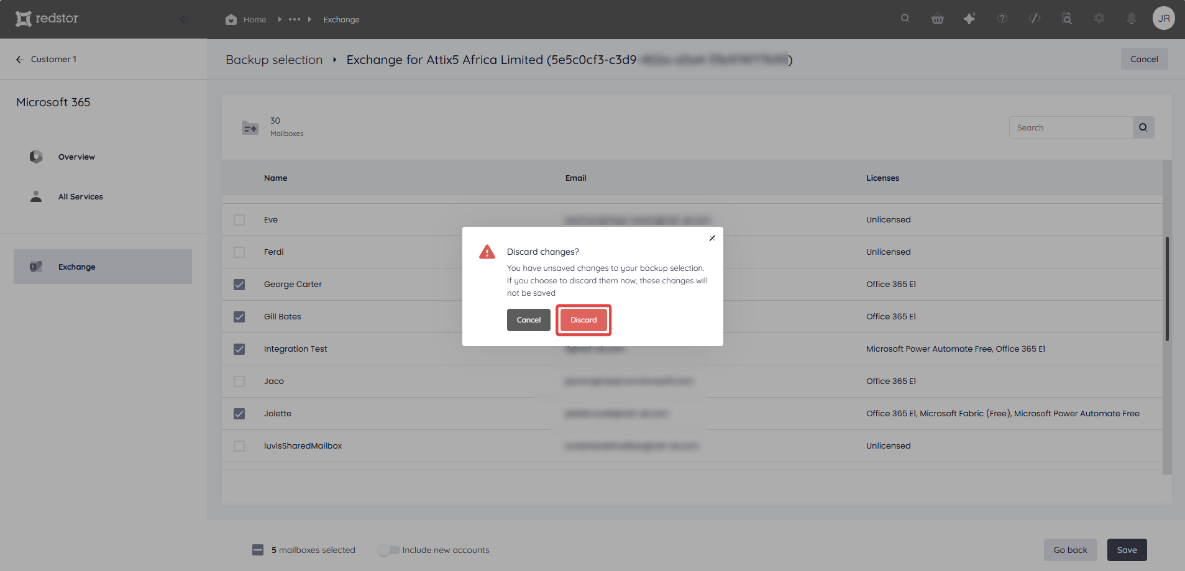This screenshot has width=1185, height=571.
Task: Click the red Discard button
Action: 583,320
